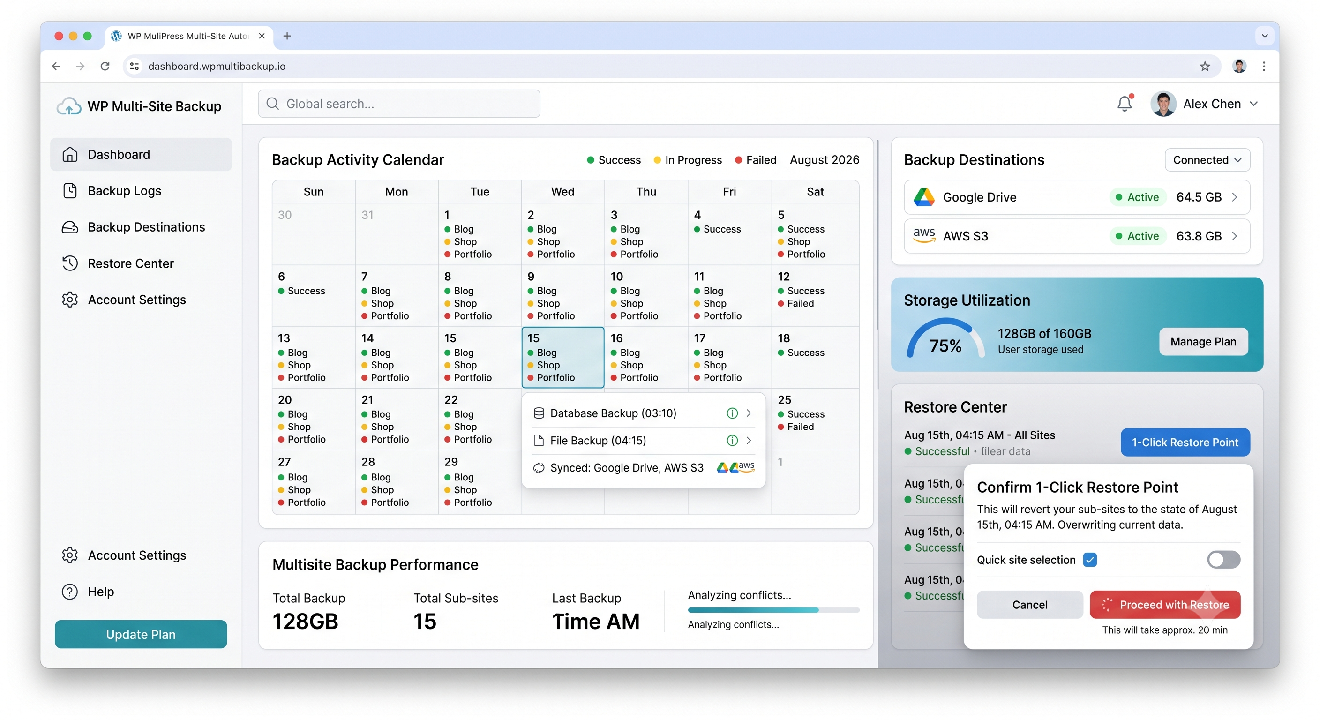Viewport: 1320px width, 720px height.
Task: Click the sync icon beside Synced: Google Drive
Action: pyautogui.click(x=539, y=468)
